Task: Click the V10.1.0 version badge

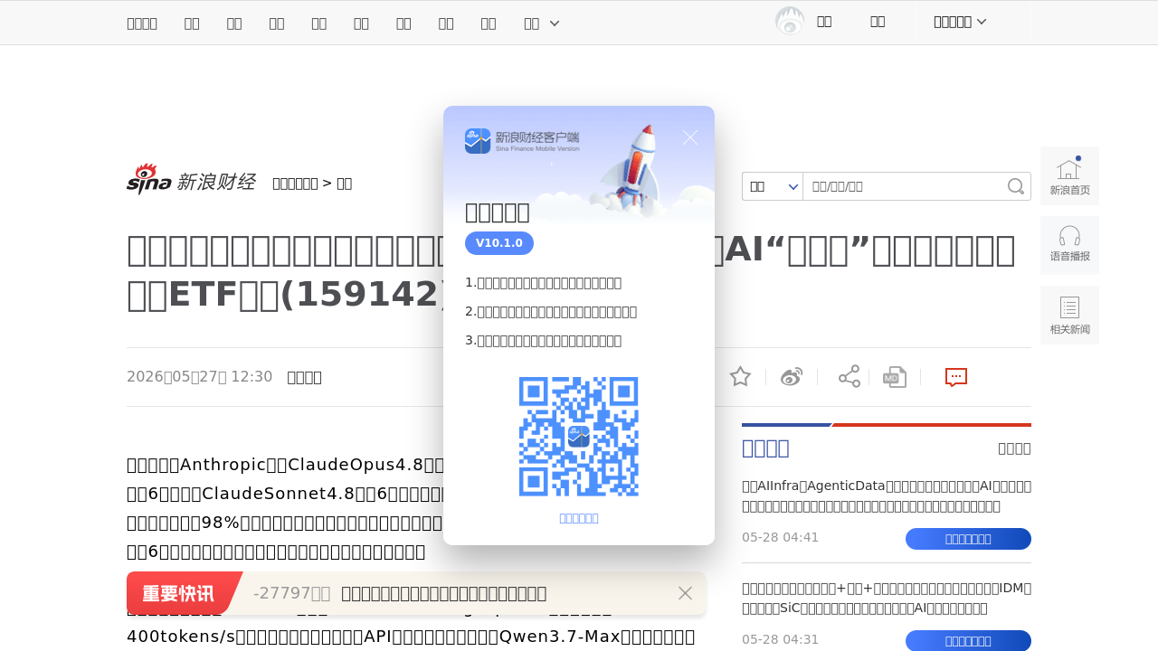Action: click(499, 243)
